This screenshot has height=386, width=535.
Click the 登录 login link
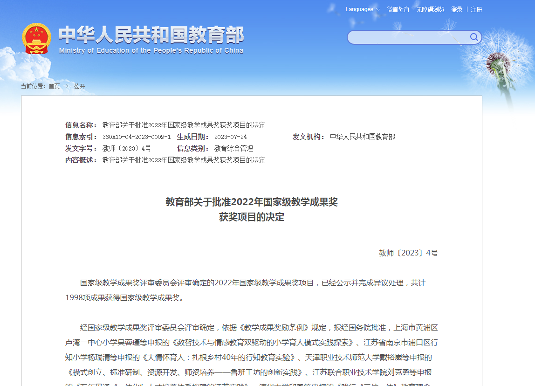(x=457, y=9)
